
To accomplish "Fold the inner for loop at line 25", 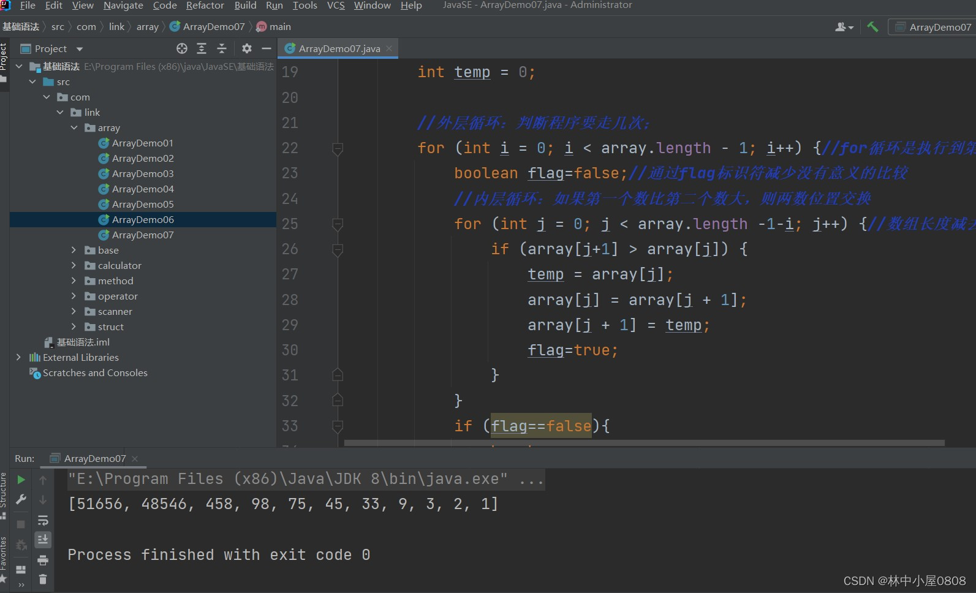I will point(338,224).
